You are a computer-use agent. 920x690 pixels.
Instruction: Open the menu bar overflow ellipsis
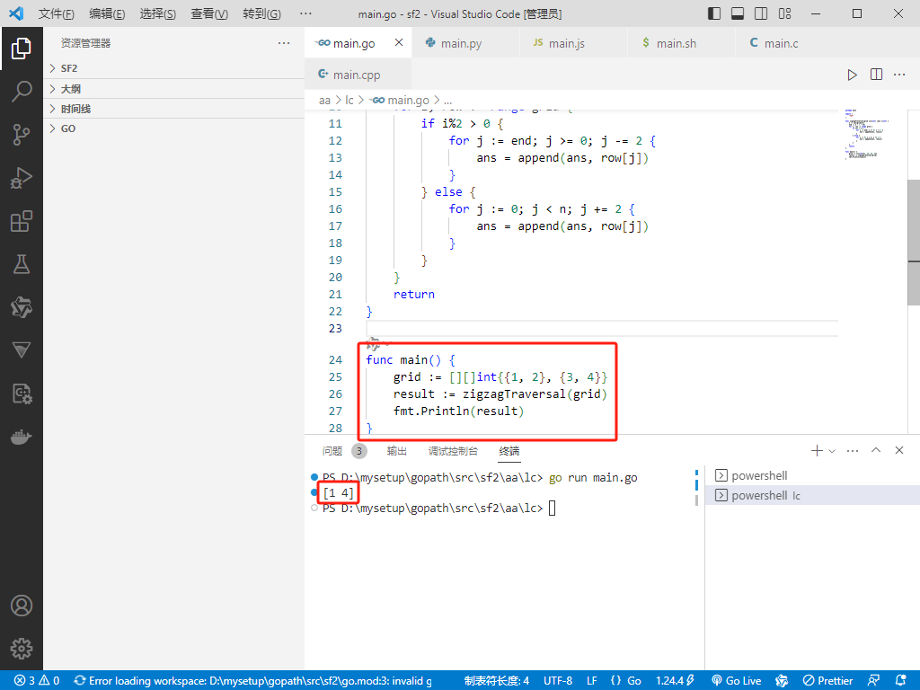305,13
